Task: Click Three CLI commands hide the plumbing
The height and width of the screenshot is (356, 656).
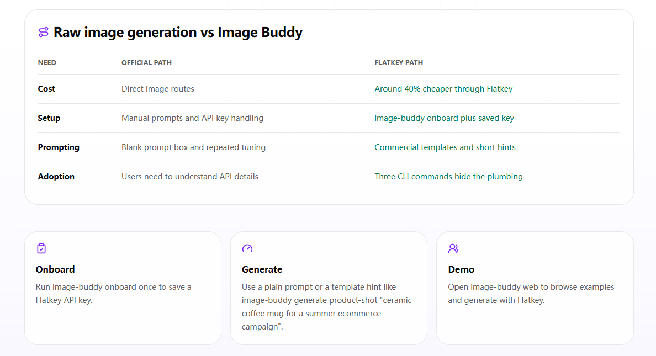Action: (x=448, y=177)
